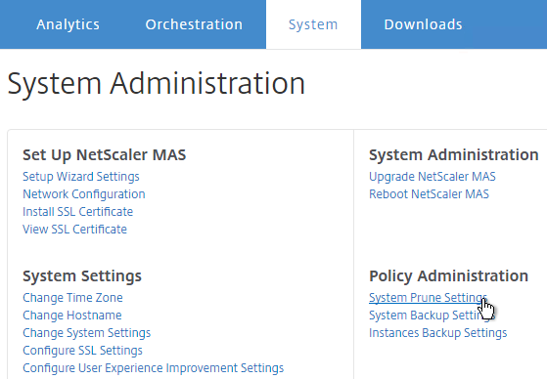Open Configure SSL Settings link

click(82, 350)
